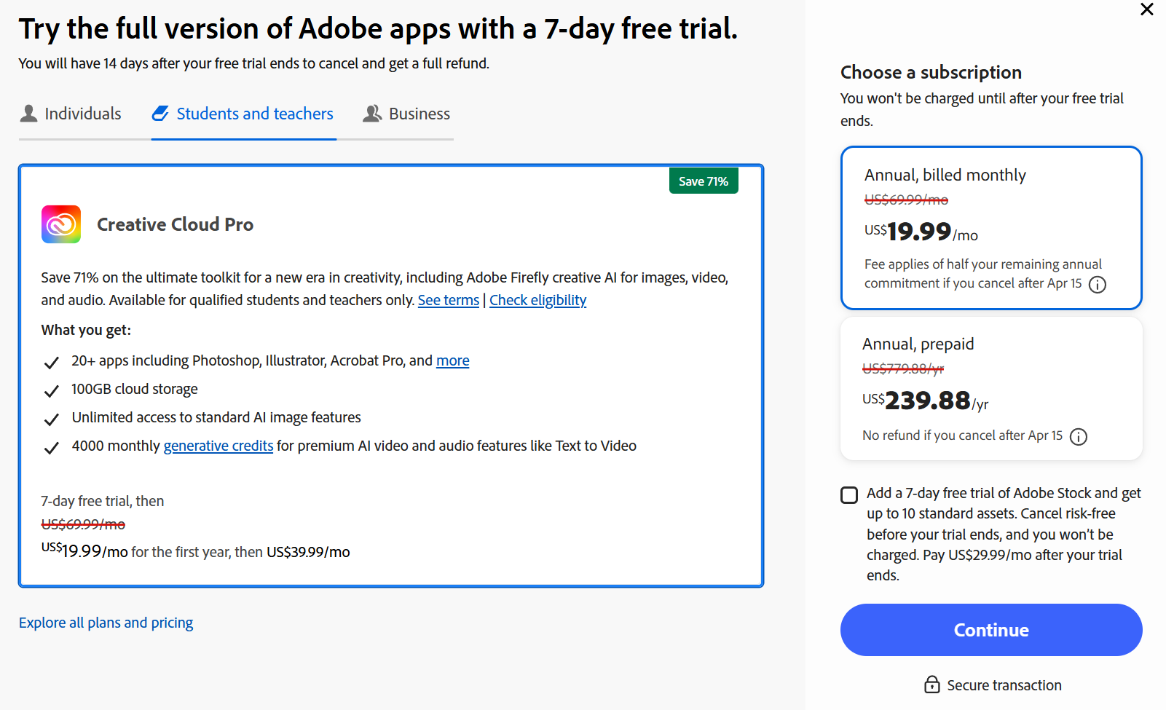
Task: Select the Annual, billed monthly plan
Action: coord(990,227)
